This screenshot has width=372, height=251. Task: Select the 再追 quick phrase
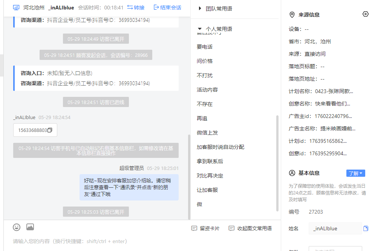coord(202,118)
